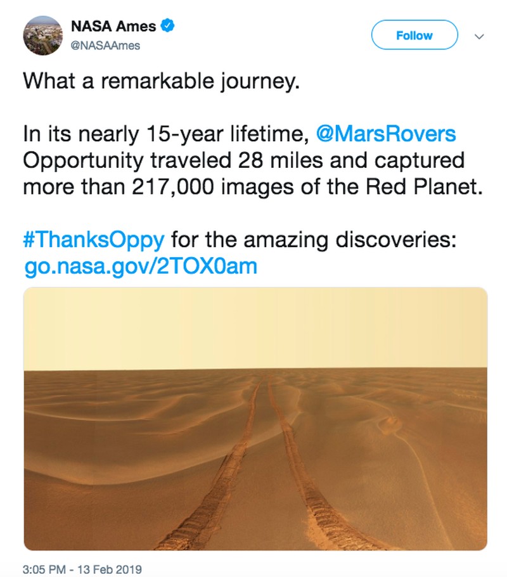Click the 3:05 PM timestamp
Screen dimensions: 507x577
(44, 569)
